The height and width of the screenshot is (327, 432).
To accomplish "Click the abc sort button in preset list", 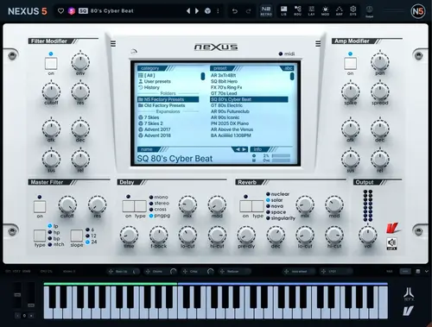I will pos(288,68).
